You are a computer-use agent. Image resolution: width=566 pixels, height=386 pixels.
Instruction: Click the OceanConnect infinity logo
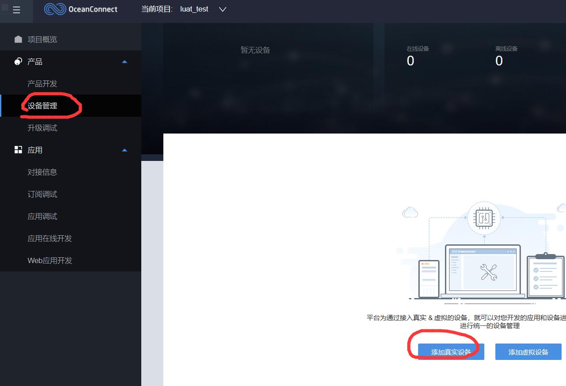(x=55, y=9)
